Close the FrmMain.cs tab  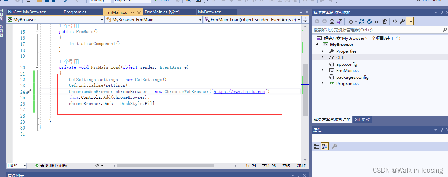(138, 12)
